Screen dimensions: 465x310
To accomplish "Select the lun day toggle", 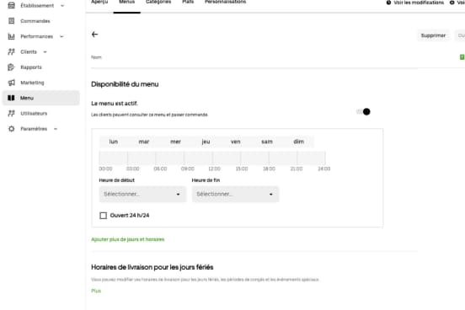I will pos(114,142).
